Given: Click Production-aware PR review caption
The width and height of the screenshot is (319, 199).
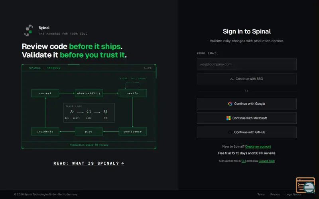Looking at the screenshot, I should point(89,145).
